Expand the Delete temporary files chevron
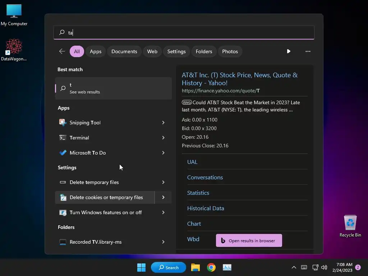This screenshot has height=276, width=368. point(163,182)
